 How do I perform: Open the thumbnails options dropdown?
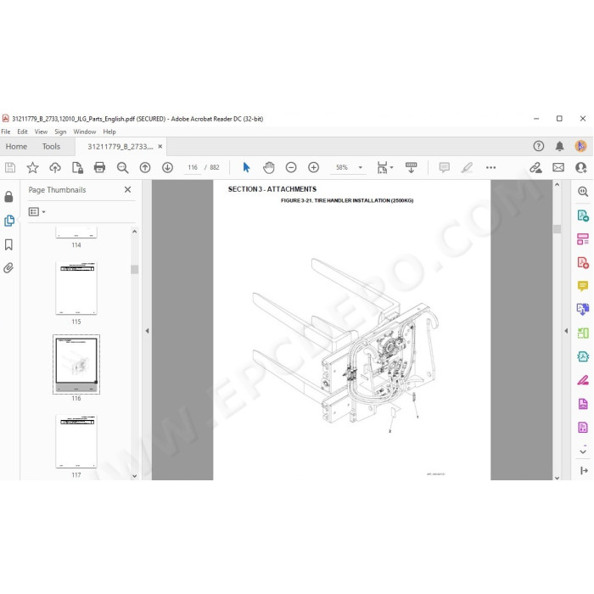click(x=36, y=212)
